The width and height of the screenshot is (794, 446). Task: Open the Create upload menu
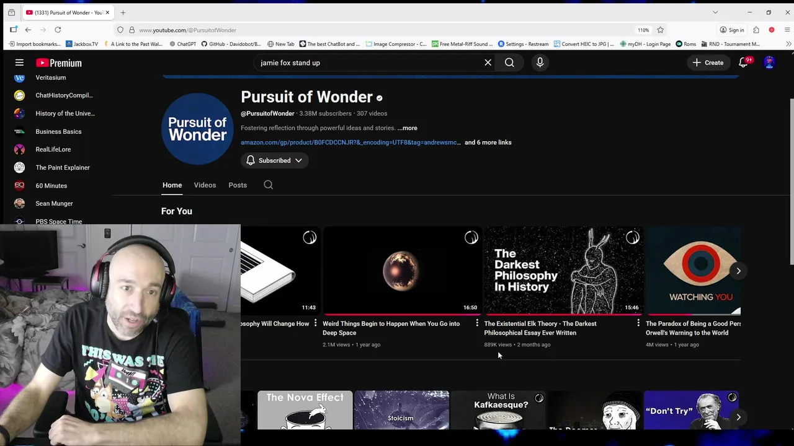[x=708, y=63]
